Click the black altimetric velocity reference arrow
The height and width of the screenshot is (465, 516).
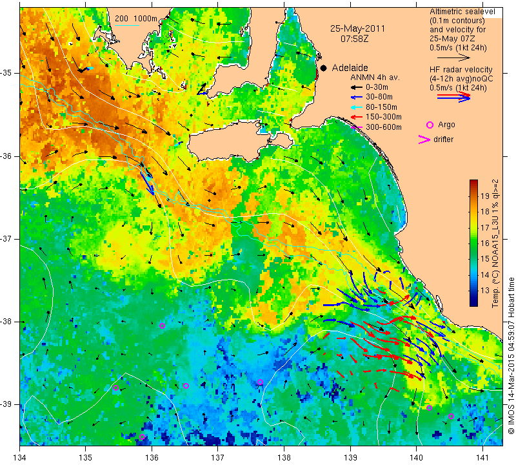(453, 57)
